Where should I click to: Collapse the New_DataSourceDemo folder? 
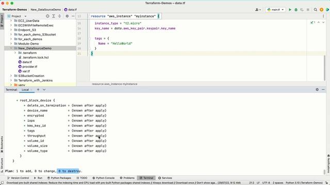[11, 48]
